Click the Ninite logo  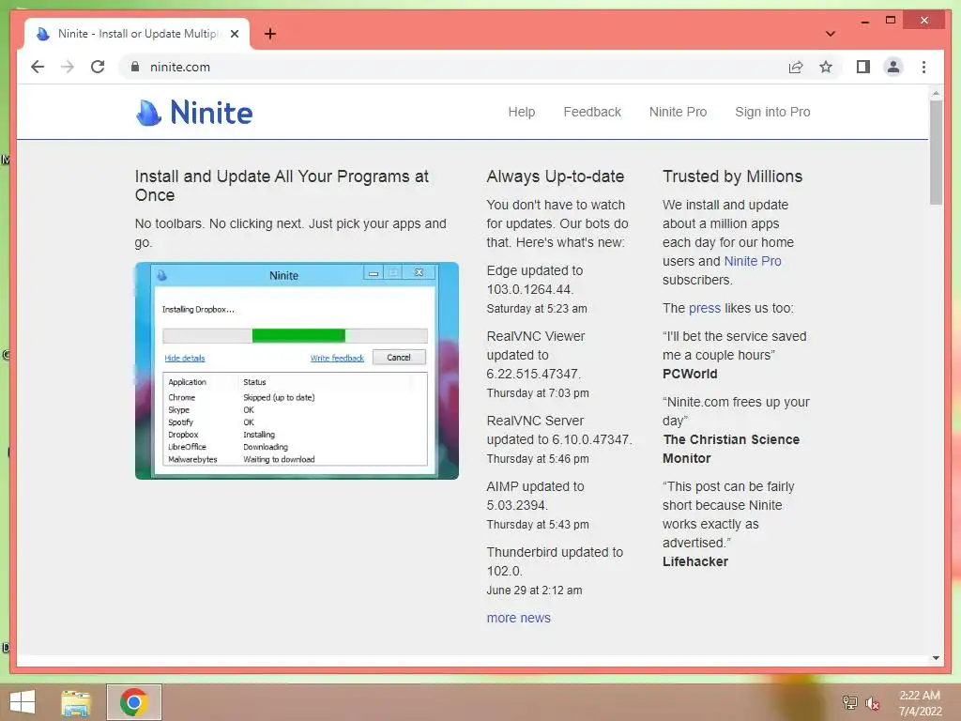[x=193, y=113]
